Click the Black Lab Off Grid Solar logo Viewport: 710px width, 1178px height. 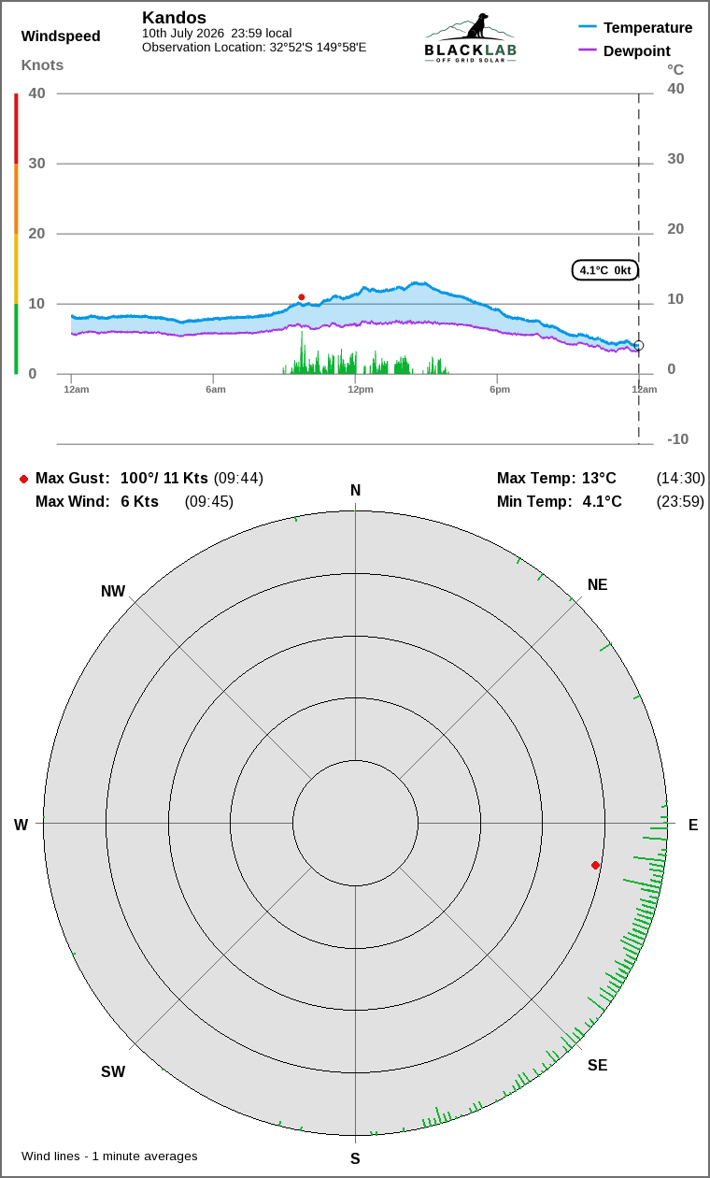pos(470,38)
